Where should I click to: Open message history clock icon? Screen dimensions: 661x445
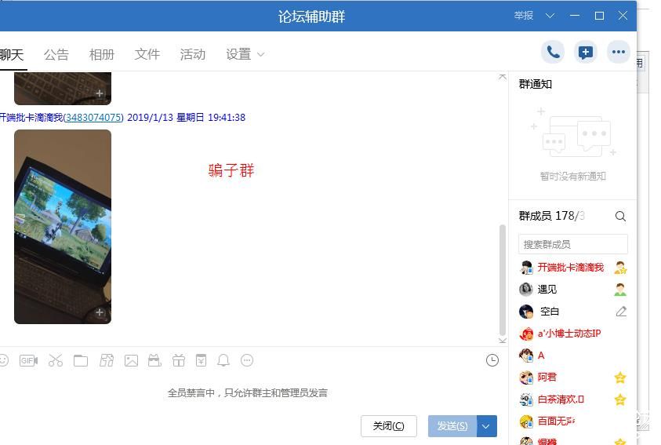pos(492,360)
